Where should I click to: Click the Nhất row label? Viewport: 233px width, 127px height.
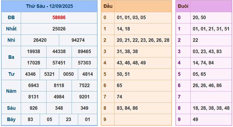click(11, 29)
